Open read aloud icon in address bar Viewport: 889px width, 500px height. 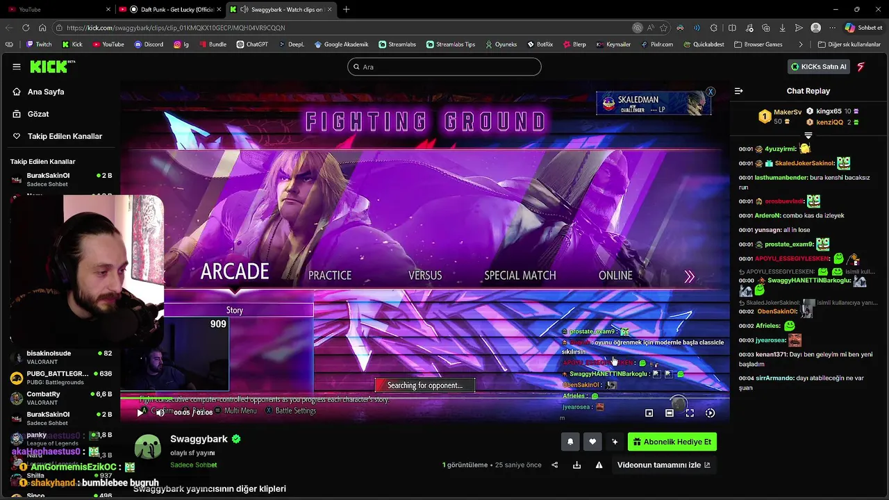(x=650, y=28)
